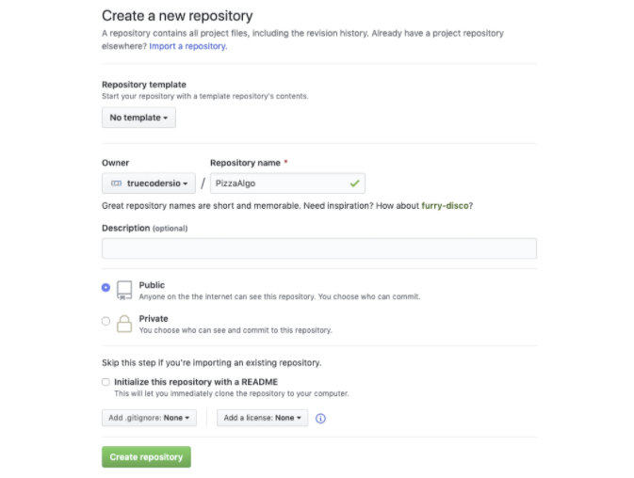Click the furry-disco name suggestion
This screenshot has height=478, width=634.
click(x=445, y=205)
